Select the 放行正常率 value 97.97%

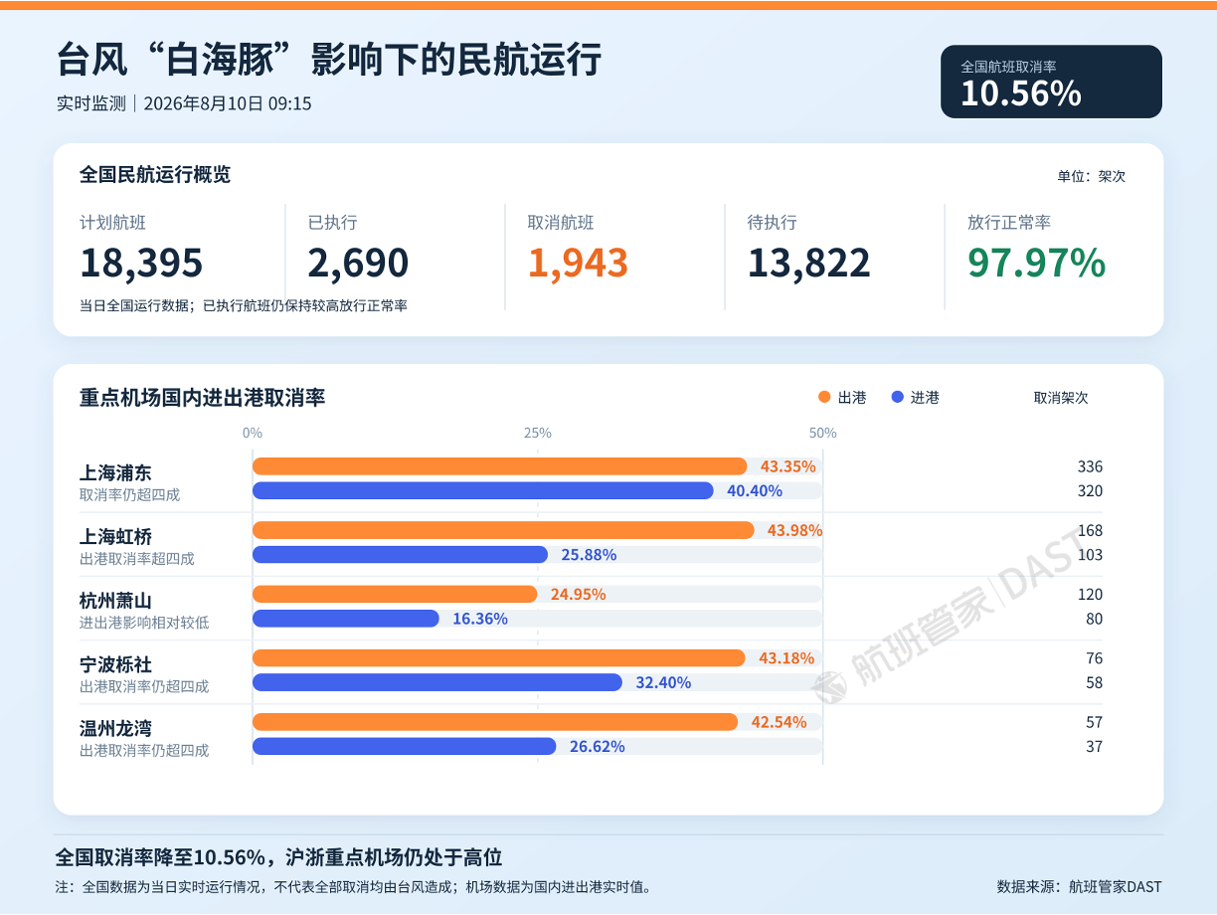[1037, 263]
